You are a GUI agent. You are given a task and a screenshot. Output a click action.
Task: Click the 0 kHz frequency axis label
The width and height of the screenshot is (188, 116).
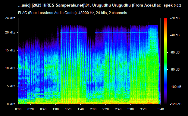click(11, 104)
